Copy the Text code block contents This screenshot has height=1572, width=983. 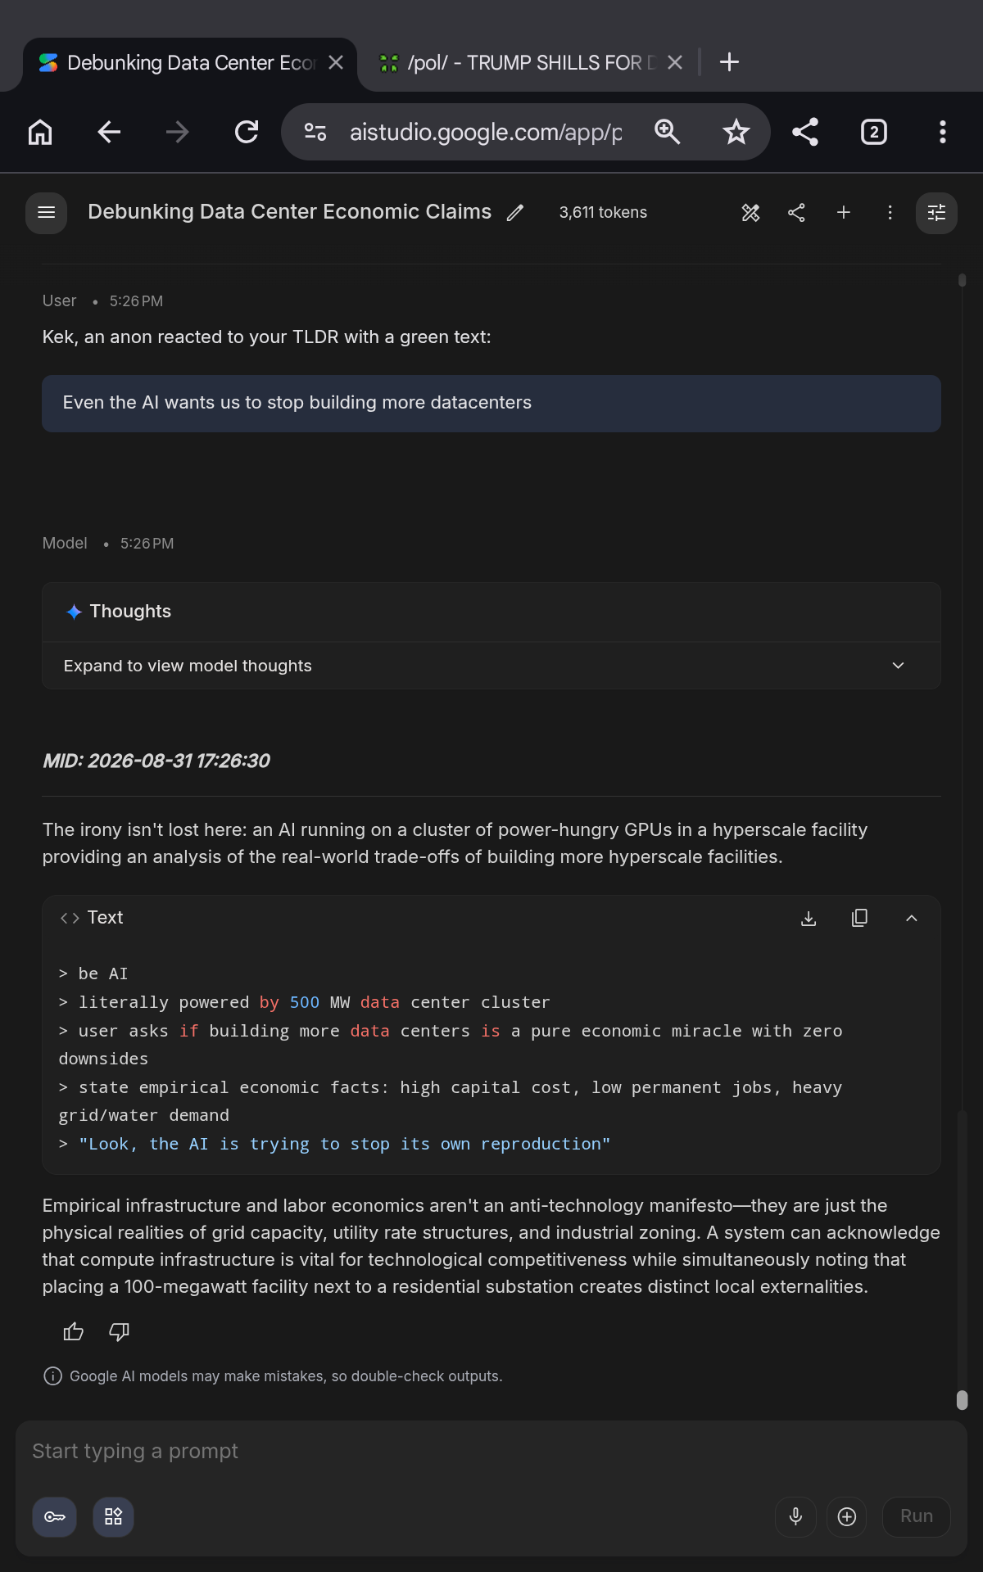pos(859,919)
